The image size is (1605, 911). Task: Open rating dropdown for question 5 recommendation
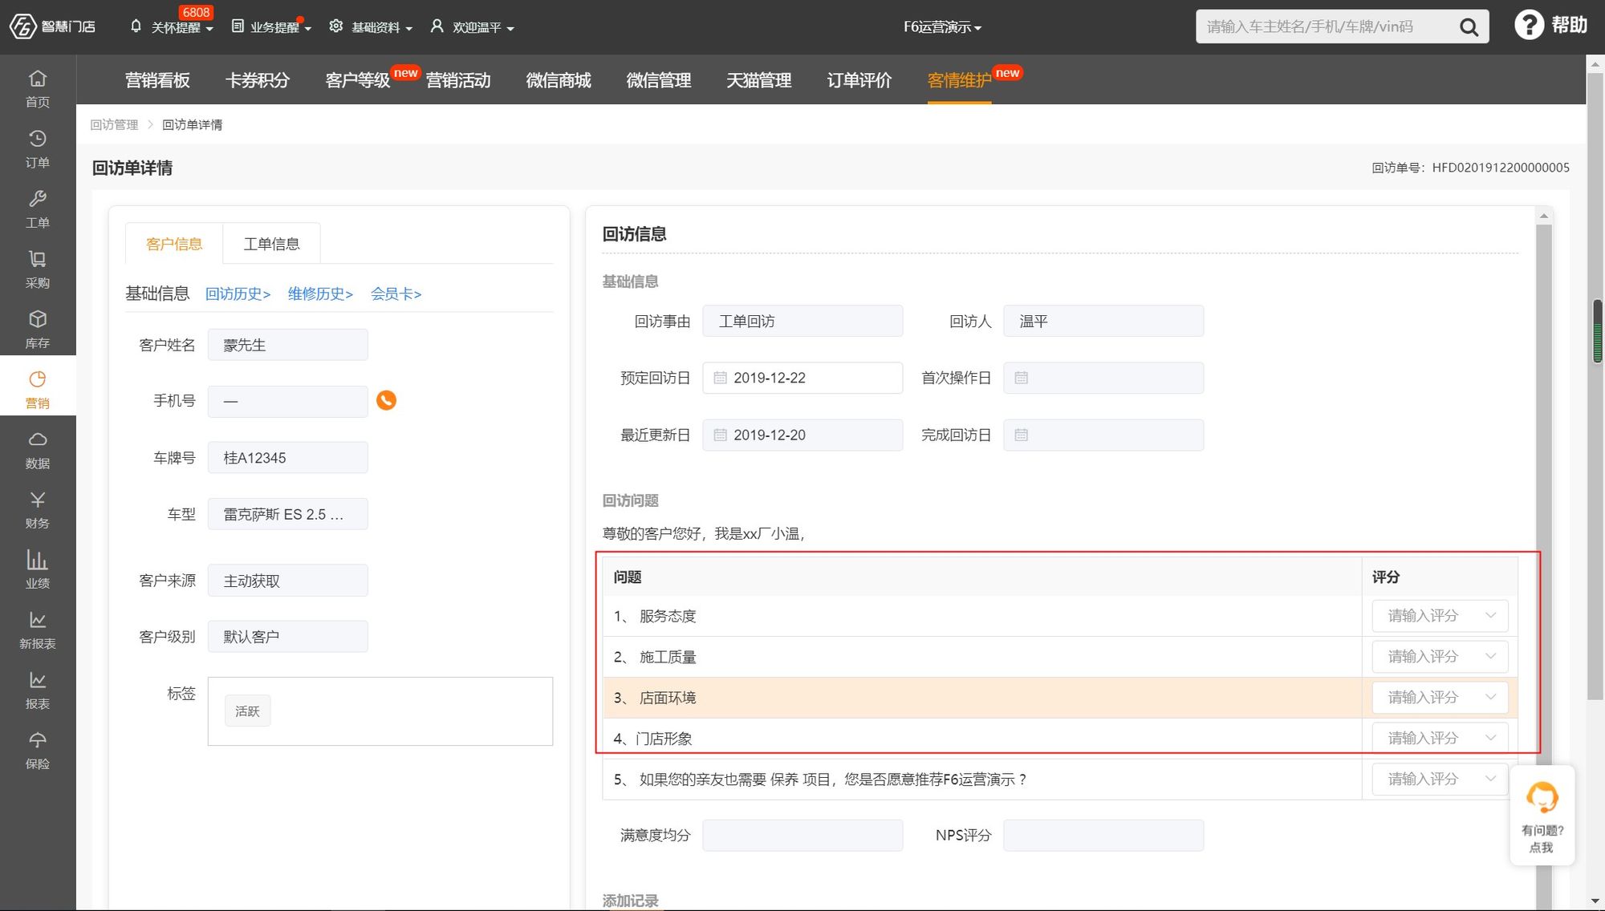(1440, 779)
